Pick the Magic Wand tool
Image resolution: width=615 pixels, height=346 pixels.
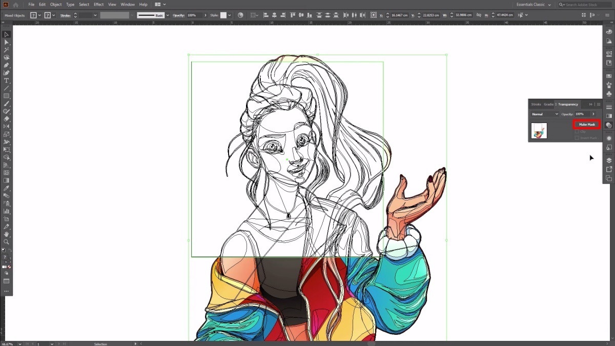click(x=7, y=50)
